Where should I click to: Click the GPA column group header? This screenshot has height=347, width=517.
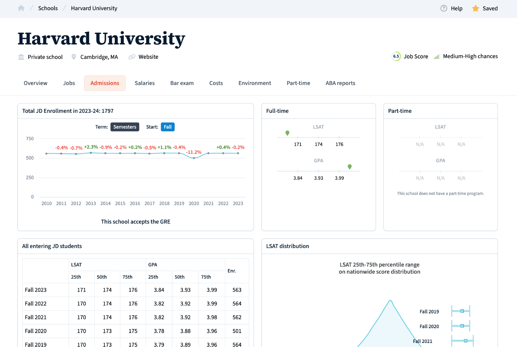[x=153, y=265]
